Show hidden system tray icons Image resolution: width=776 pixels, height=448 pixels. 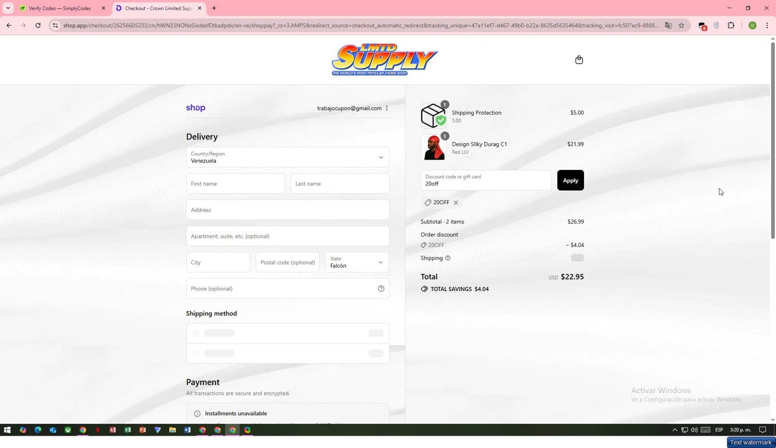tap(675, 430)
